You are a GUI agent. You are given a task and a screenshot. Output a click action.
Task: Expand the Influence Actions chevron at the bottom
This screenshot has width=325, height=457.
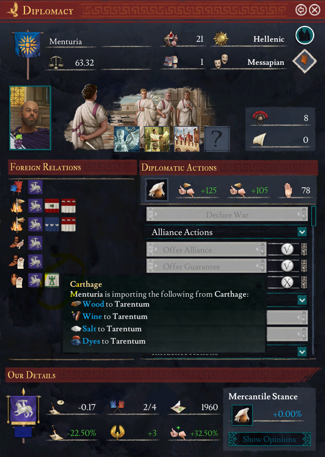(302, 352)
